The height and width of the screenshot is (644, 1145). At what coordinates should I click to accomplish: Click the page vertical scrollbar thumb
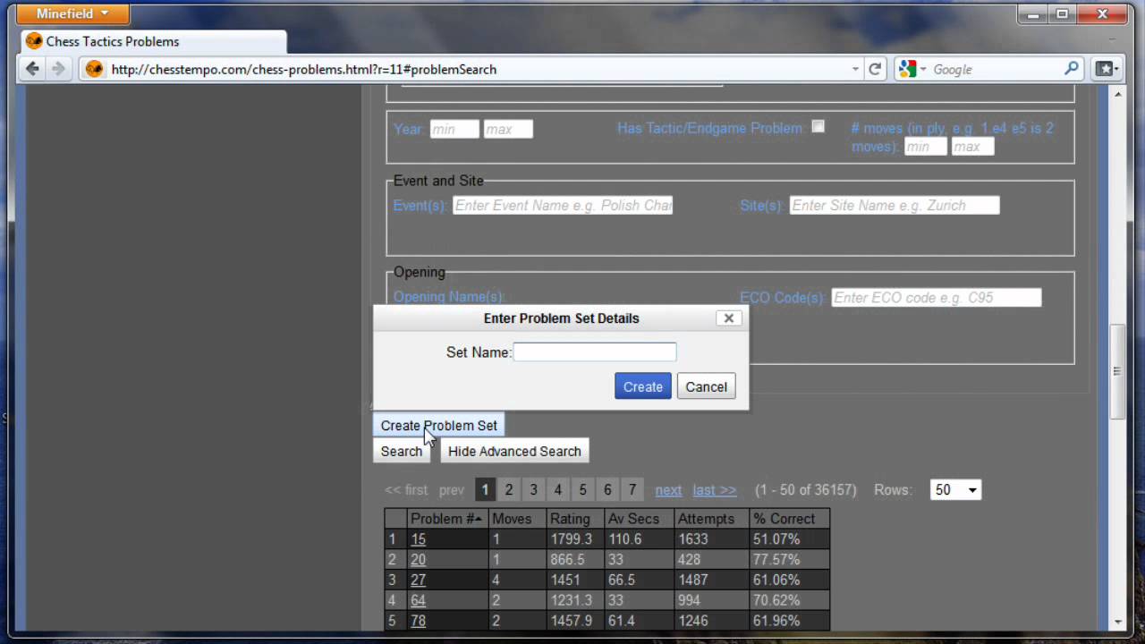click(x=1117, y=371)
